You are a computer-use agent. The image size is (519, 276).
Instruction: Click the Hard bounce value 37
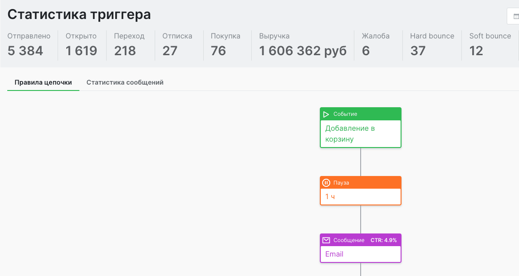[418, 51]
